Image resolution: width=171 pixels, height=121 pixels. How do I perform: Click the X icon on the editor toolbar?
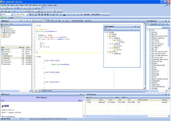click(33, 21)
